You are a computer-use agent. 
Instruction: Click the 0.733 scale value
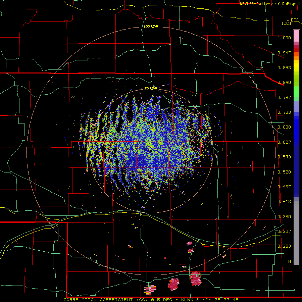click(x=284, y=112)
